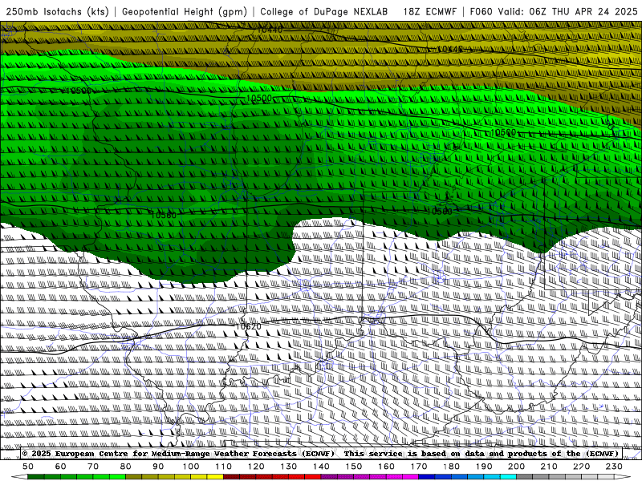Click the 50 knots scale label
This screenshot has height=481, width=642.
click(x=28, y=467)
